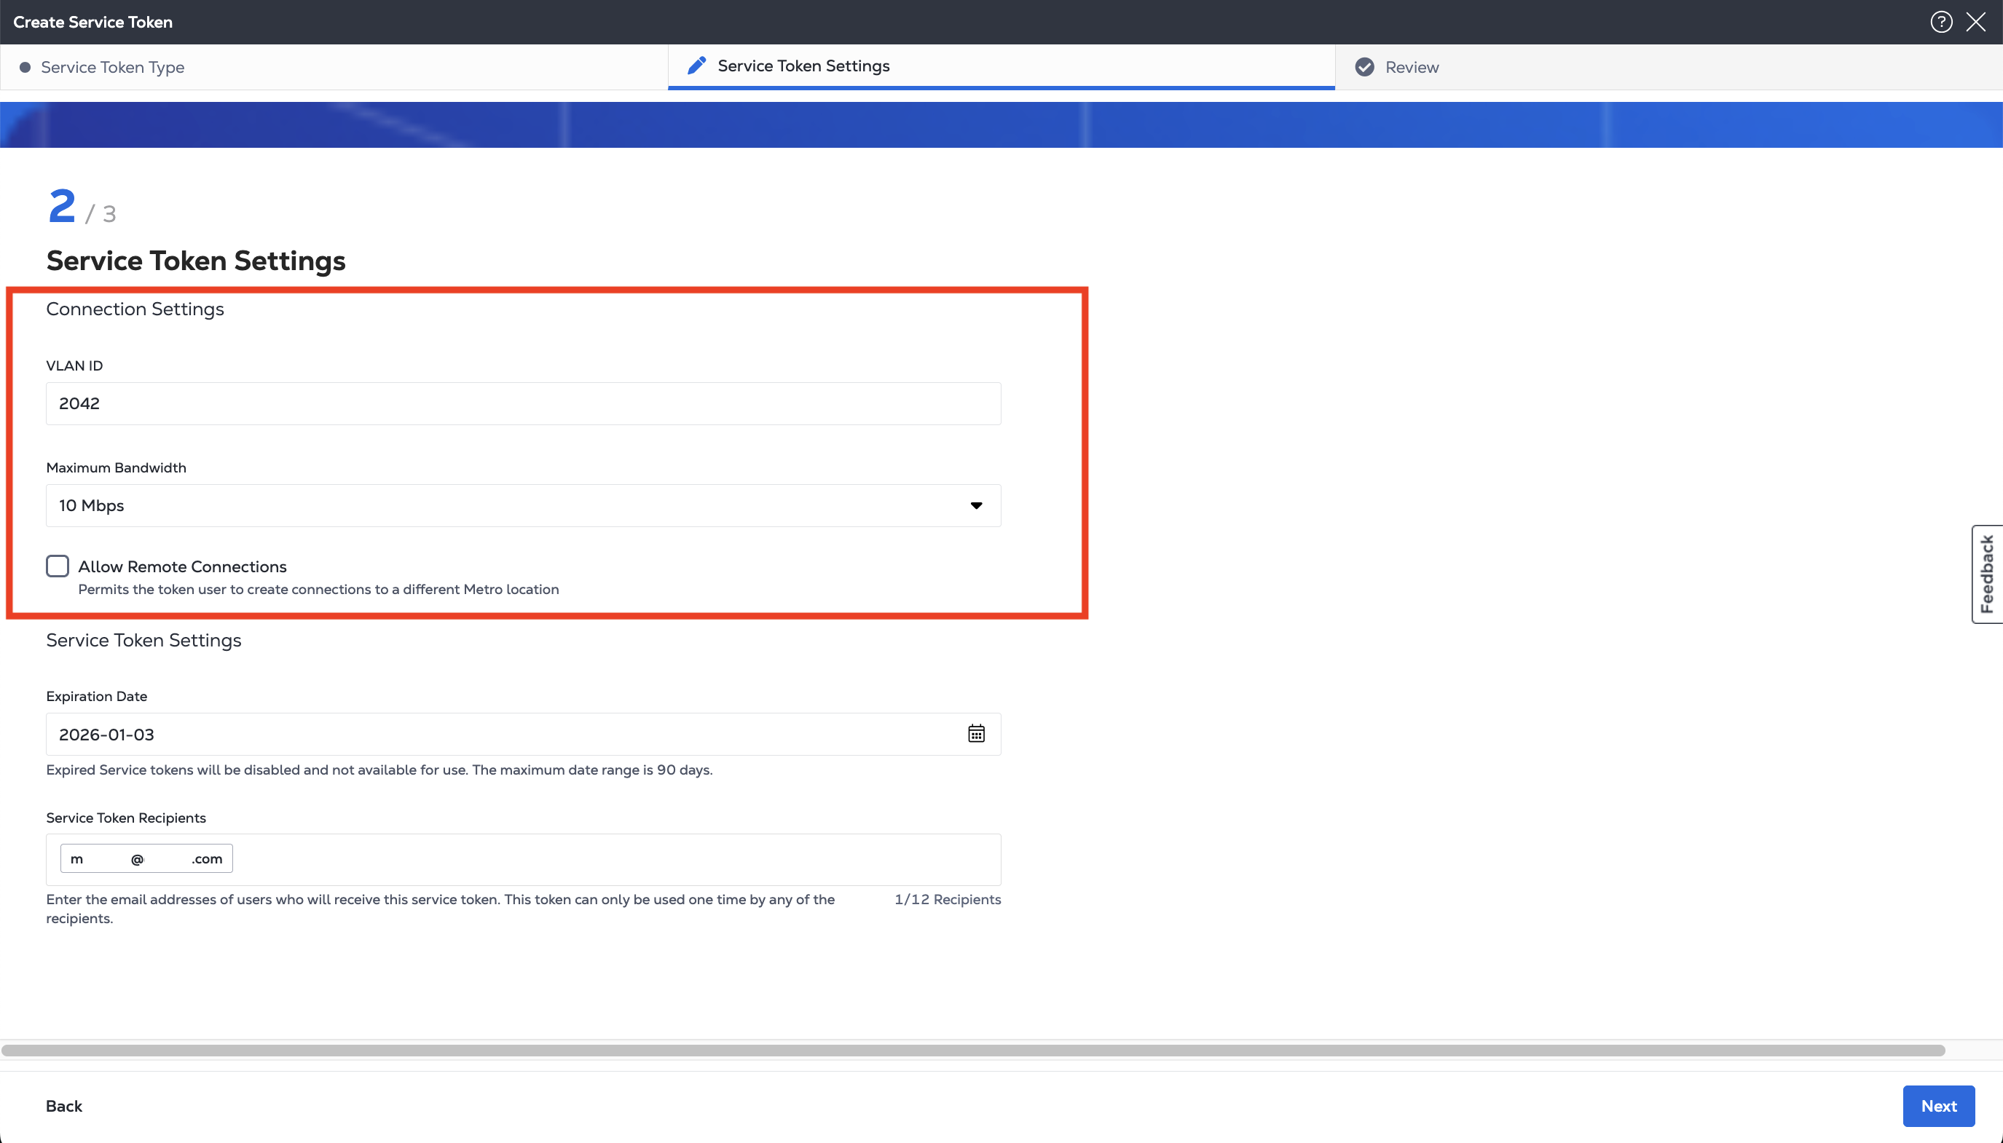
Task: Open the Feedback side tab
Action: [1986, 574]
